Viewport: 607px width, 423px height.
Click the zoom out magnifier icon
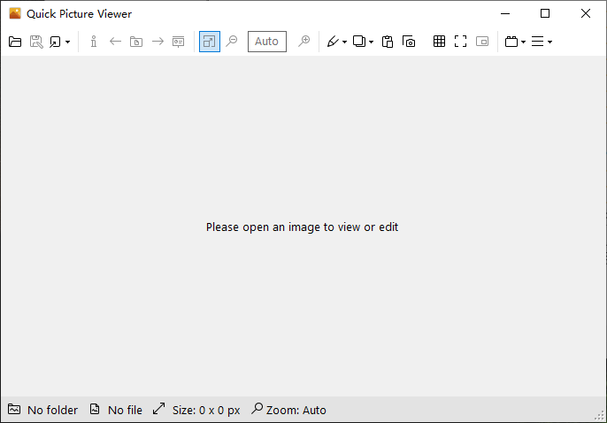pos(232,42)
